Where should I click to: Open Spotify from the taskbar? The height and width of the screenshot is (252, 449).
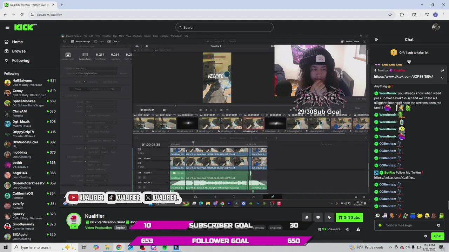click(165, 247)
